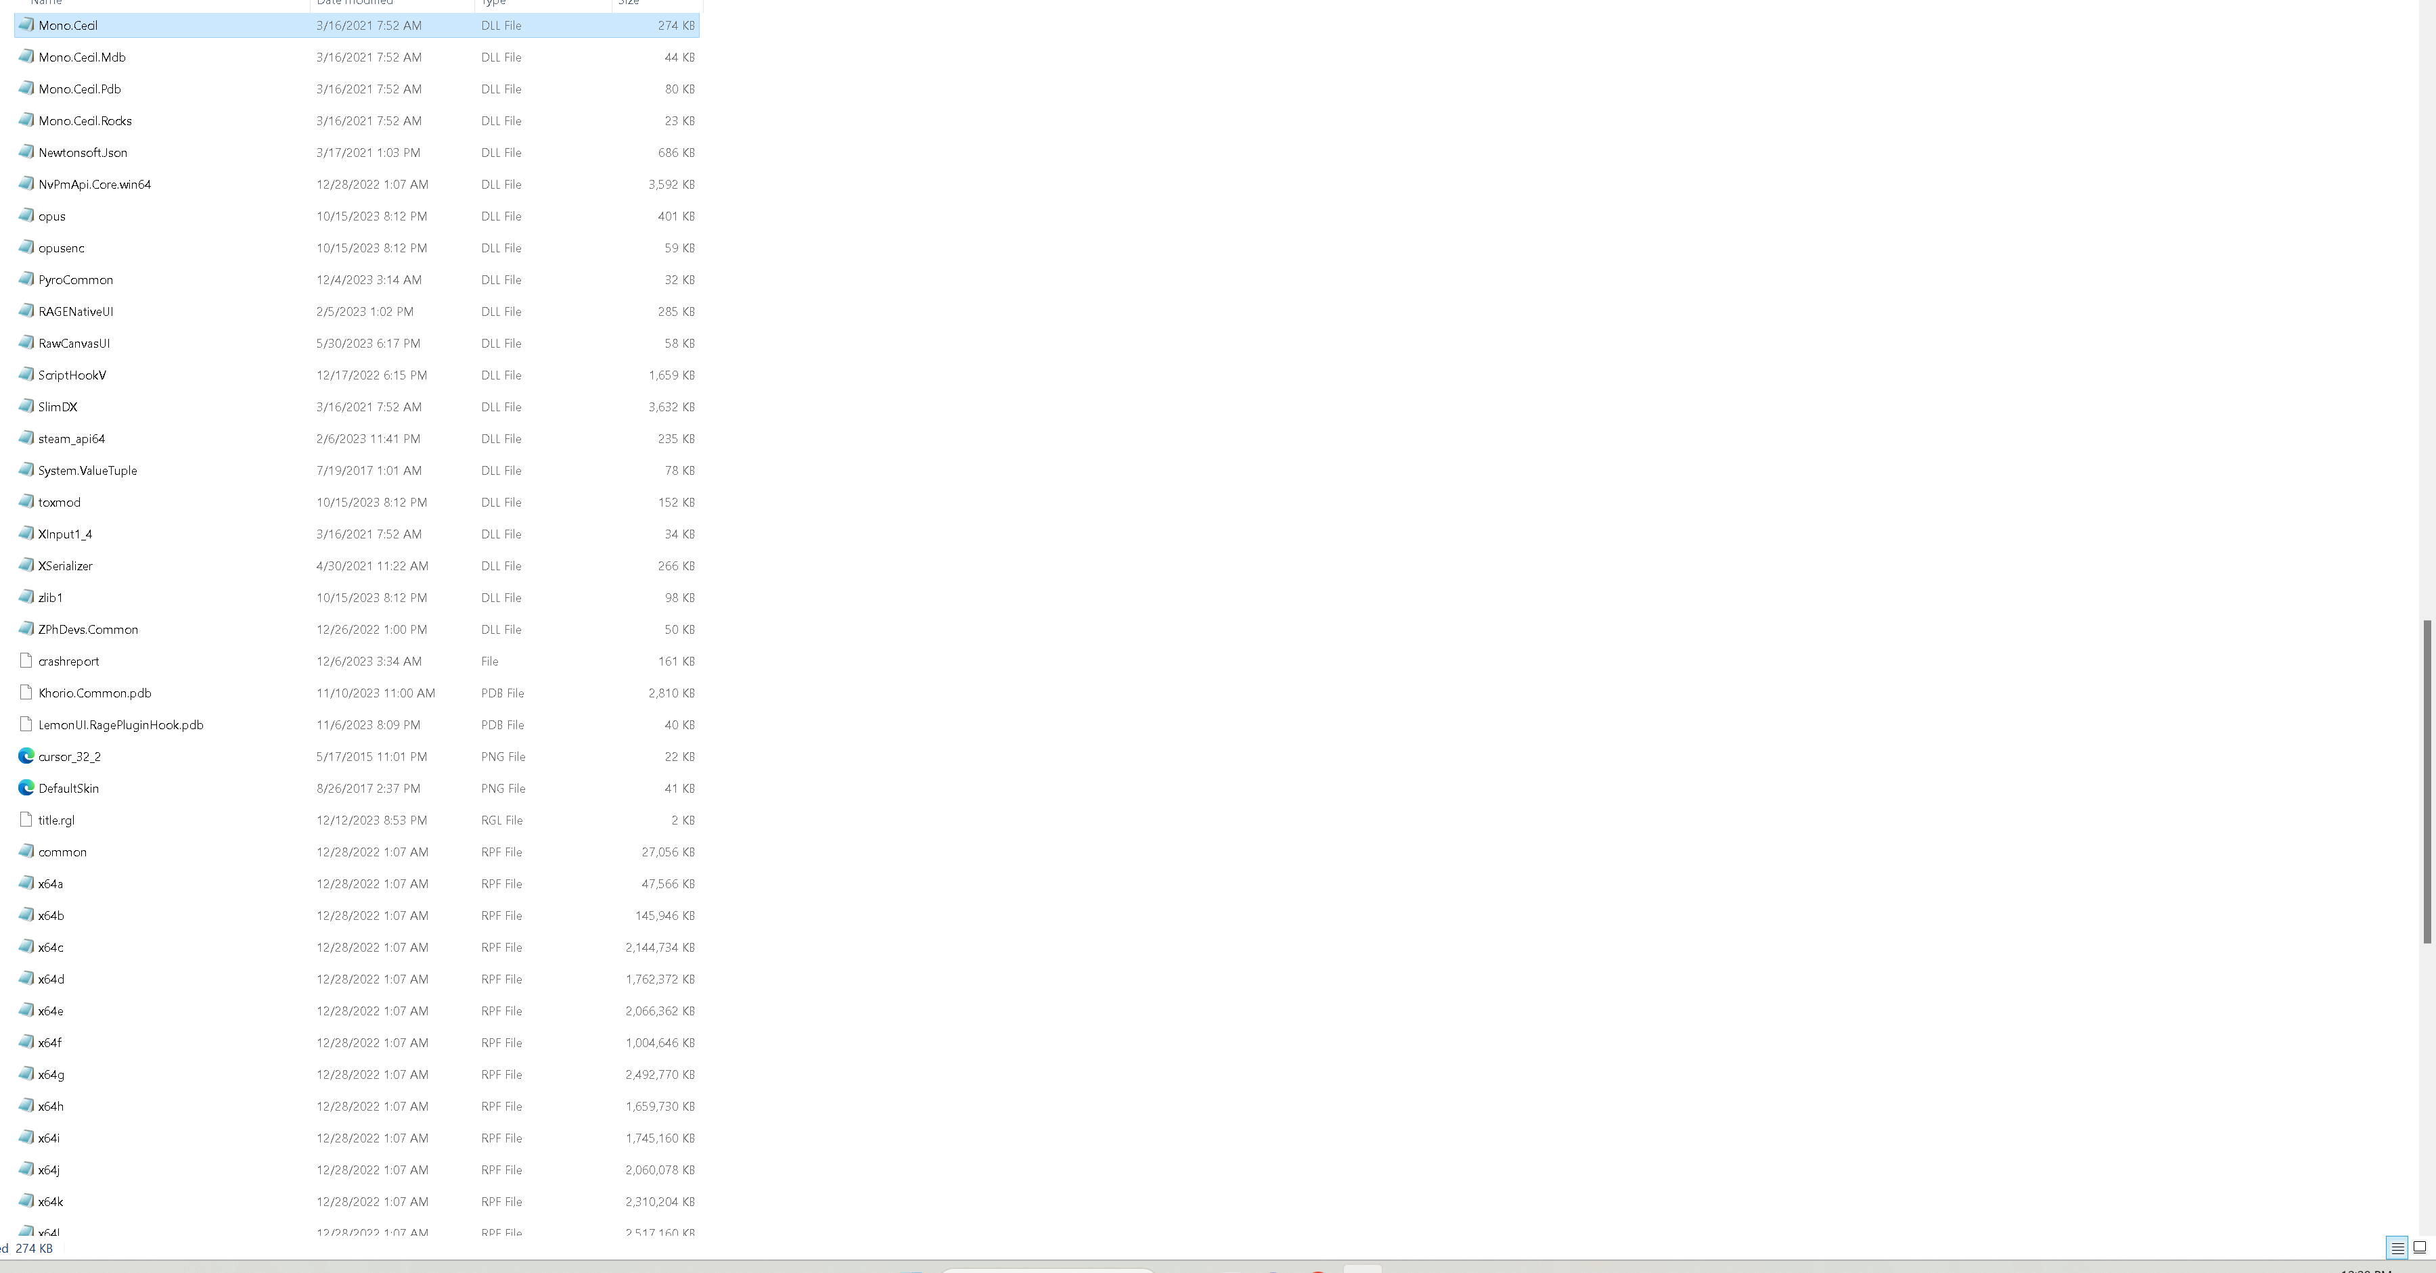
Task: Select the steam_api64 file name
Action: click(x=72, y=438)
